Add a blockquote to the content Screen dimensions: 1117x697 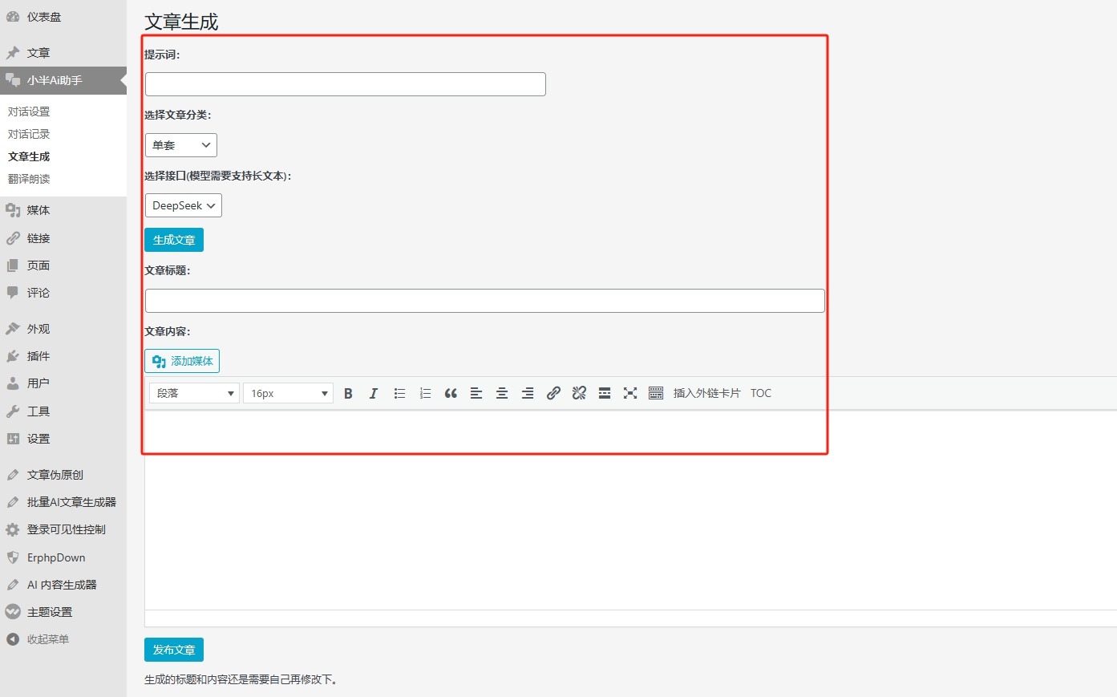pyautogui.click(x=450, y=393)
